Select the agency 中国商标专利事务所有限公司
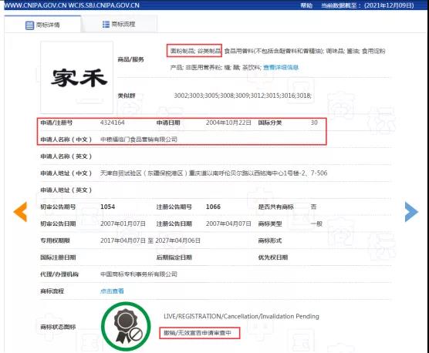 [139, 274]
